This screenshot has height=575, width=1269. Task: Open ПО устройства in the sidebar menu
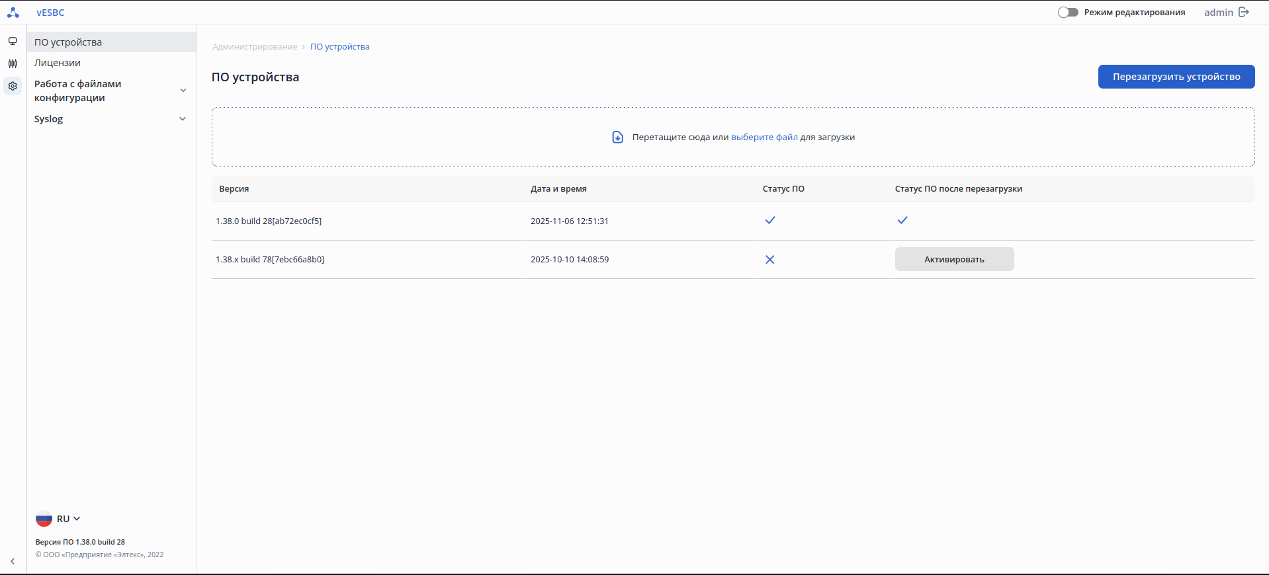(x=68, y=42)
